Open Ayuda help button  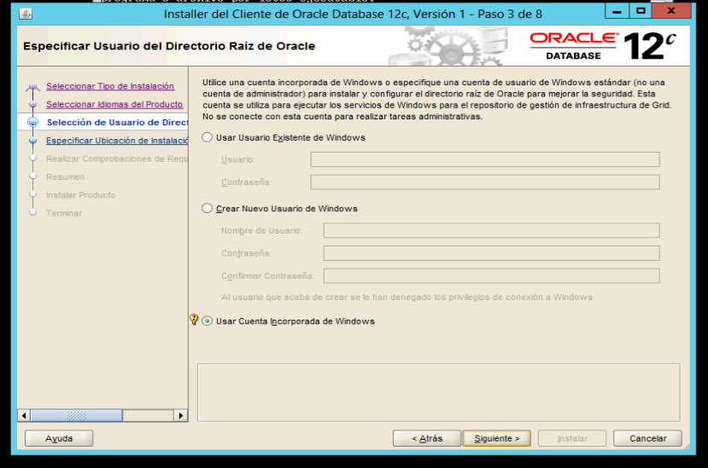pos(58,438)
